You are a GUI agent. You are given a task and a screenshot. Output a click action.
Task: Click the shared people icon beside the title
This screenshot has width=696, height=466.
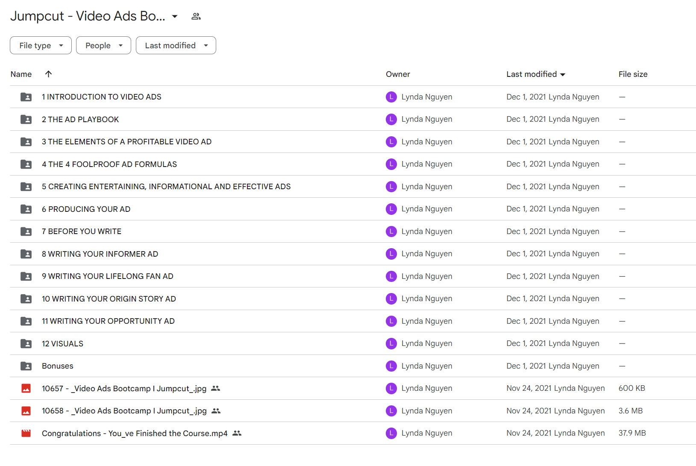tap(196, 16)
